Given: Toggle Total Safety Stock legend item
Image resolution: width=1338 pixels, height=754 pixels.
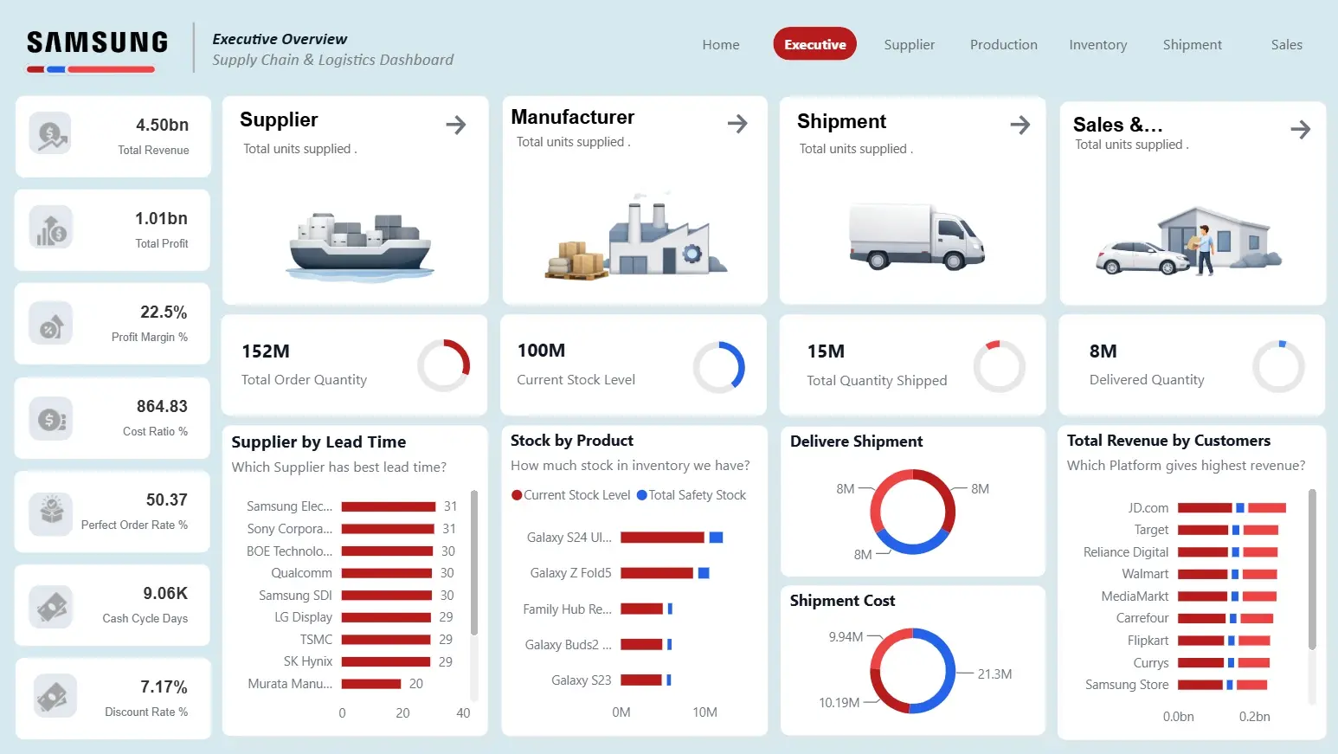Looking at the screenshot, I should click(x=692, y=495).
